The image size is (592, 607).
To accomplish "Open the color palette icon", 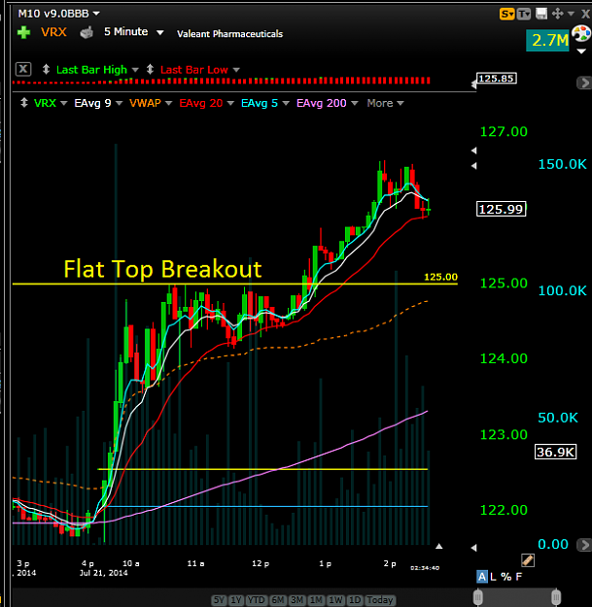I will pos(581,34).
